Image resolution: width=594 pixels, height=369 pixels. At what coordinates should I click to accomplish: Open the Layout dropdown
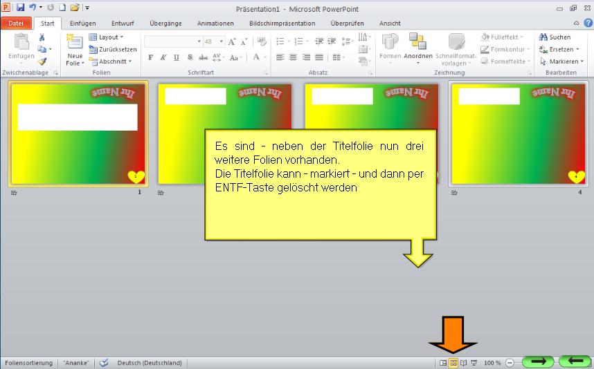click(106, 37)
